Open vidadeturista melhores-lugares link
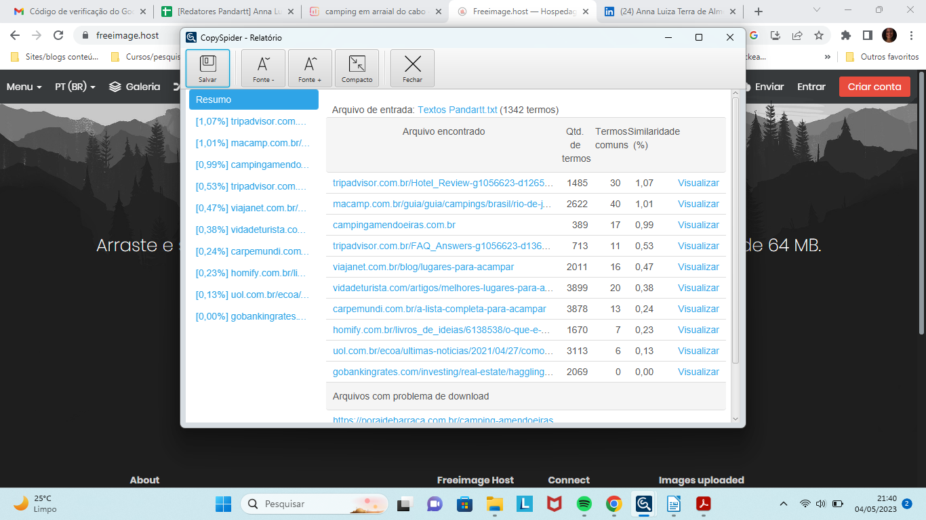 443,288
